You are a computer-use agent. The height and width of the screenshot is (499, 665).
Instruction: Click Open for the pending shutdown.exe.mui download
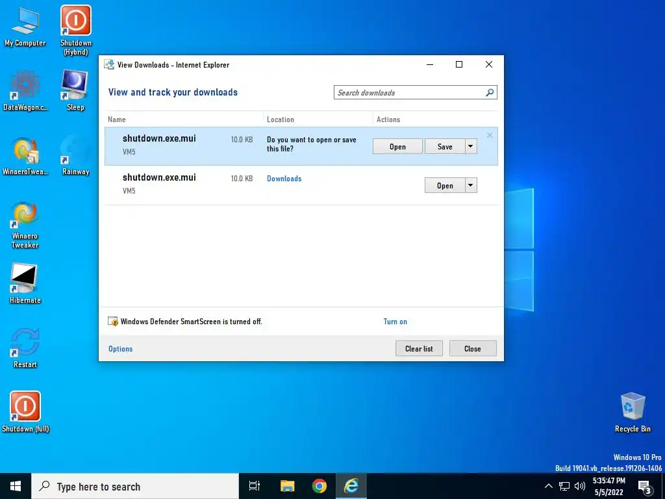click(x=397, y=146)
